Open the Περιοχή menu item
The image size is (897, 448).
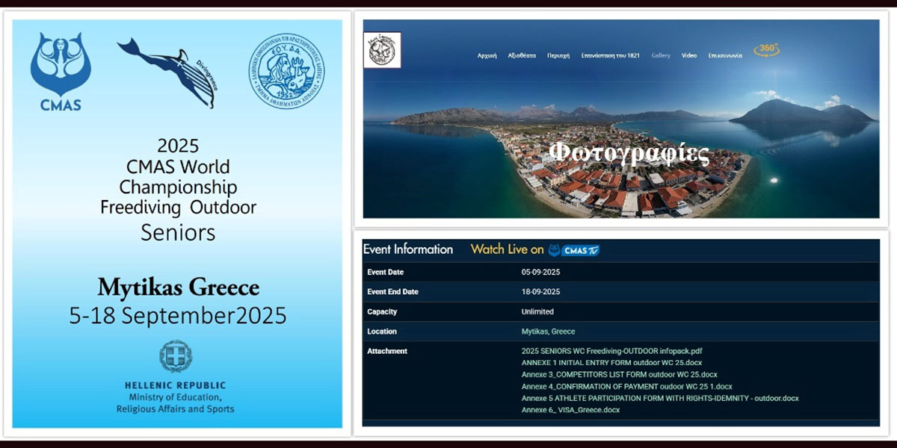[x=558, y=56]
